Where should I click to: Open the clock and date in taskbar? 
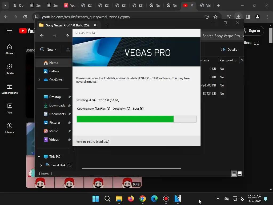pyautogui.click(x=255, y=199)
